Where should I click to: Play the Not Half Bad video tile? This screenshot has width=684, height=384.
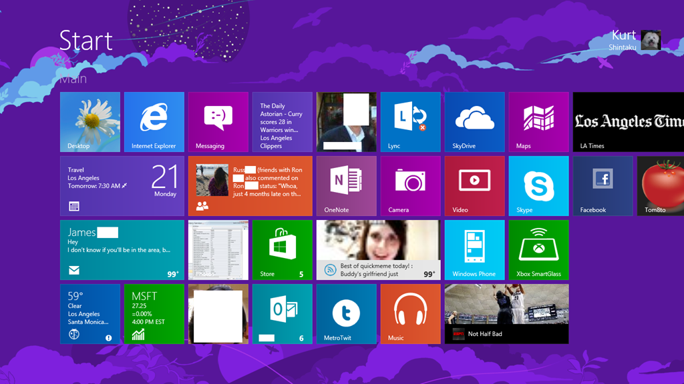coord(506,314)
